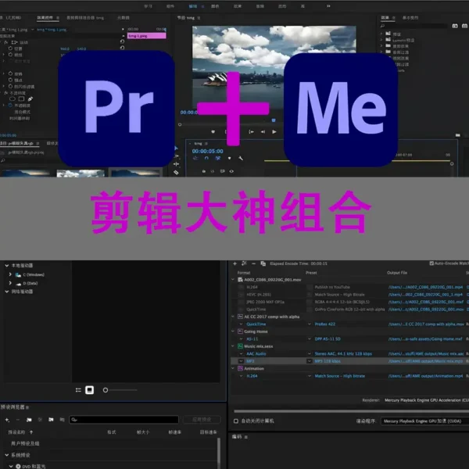469x469 pixels.
Task: Click the Play button in Program monitor
Action: click(x=274, y=131)
